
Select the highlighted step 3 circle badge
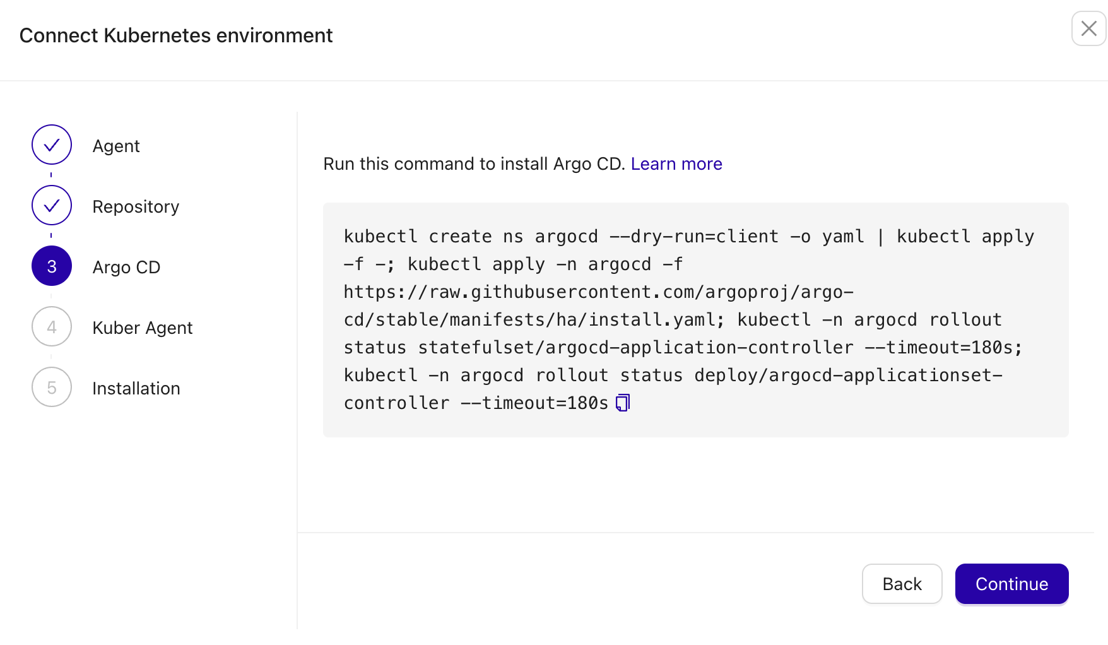tap(51, 266)
